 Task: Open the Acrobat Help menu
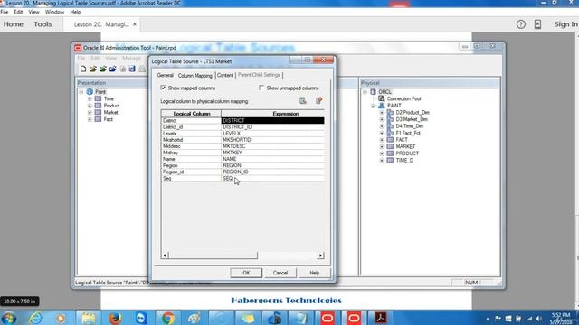[75, 12]
